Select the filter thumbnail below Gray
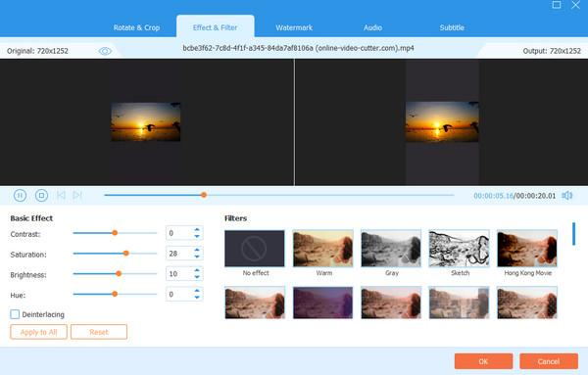 391,303
